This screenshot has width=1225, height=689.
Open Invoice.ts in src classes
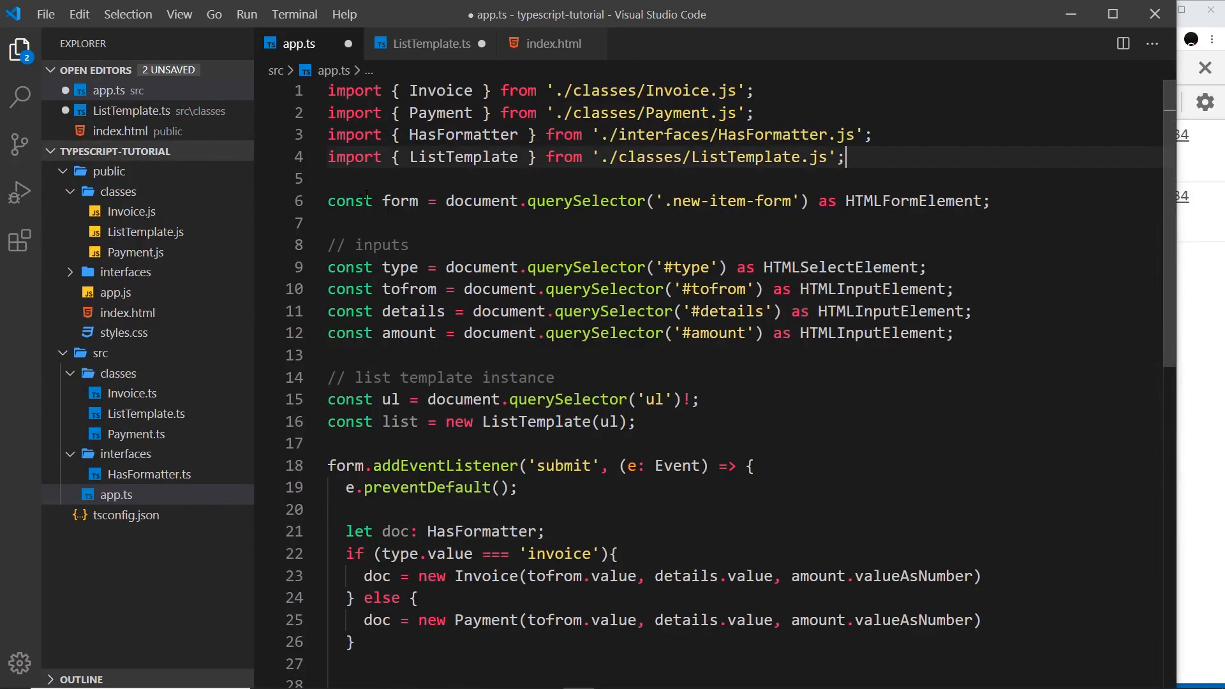point(132,394)
